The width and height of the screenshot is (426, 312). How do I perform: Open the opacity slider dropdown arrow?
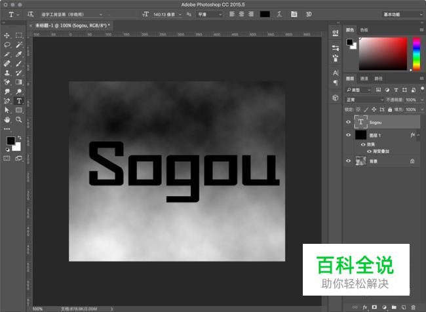(x=421, y=100)
